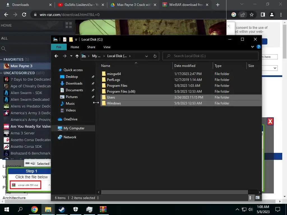Viewport: 287px width, 215px height.
Task: Open the action center notifications icon
Action: coord(278,209)
